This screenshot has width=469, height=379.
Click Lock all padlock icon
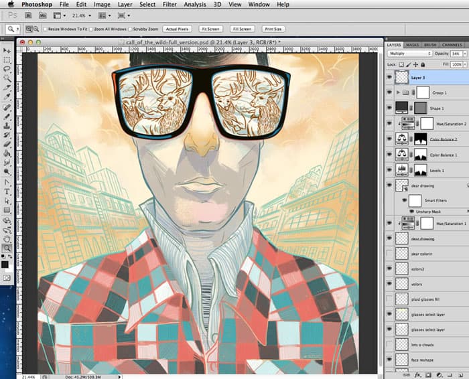pyautogui.click(x=423, y=64)
